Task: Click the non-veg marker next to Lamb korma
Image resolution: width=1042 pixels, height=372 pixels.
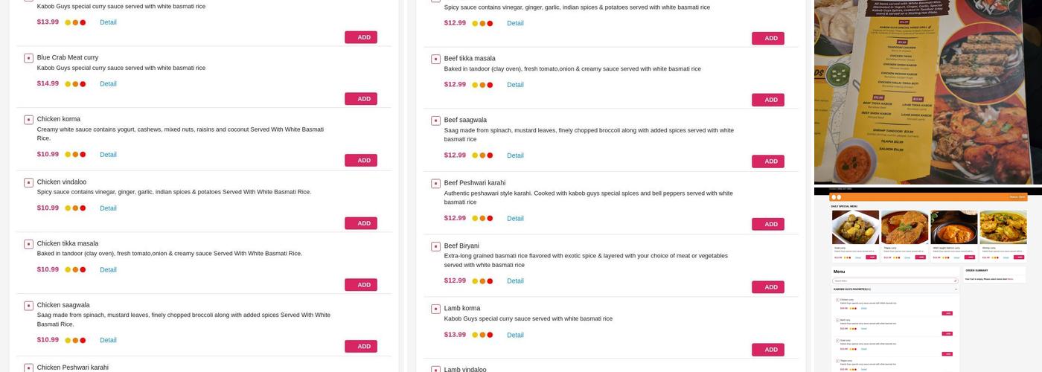Action: pyautogui.click(x=435, y=309)
